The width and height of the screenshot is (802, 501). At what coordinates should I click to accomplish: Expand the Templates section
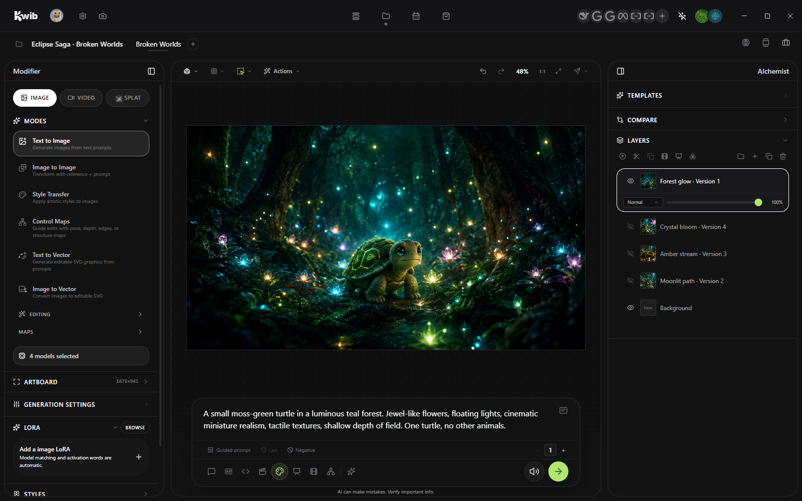pyautogui.click(x=702, y=95)
